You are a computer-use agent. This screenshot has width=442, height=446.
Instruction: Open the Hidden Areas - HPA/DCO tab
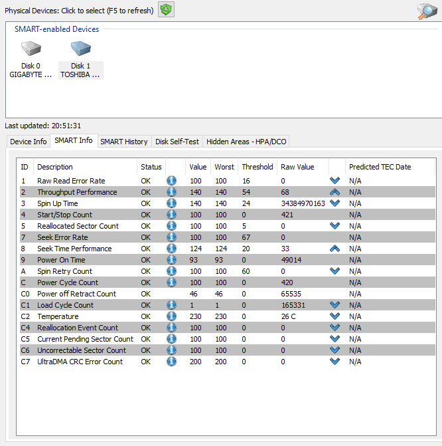[x=246, y=142]
